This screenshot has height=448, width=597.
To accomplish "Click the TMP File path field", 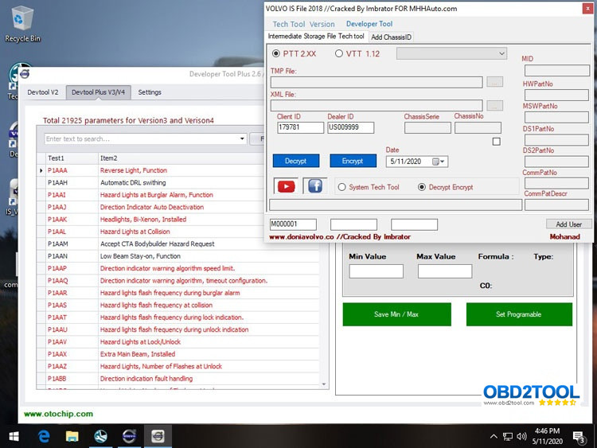I will [x=377, y=82].
